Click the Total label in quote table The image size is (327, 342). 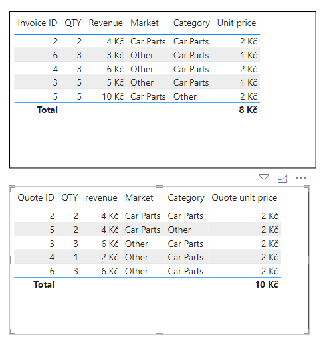click(x=44, y=284)
